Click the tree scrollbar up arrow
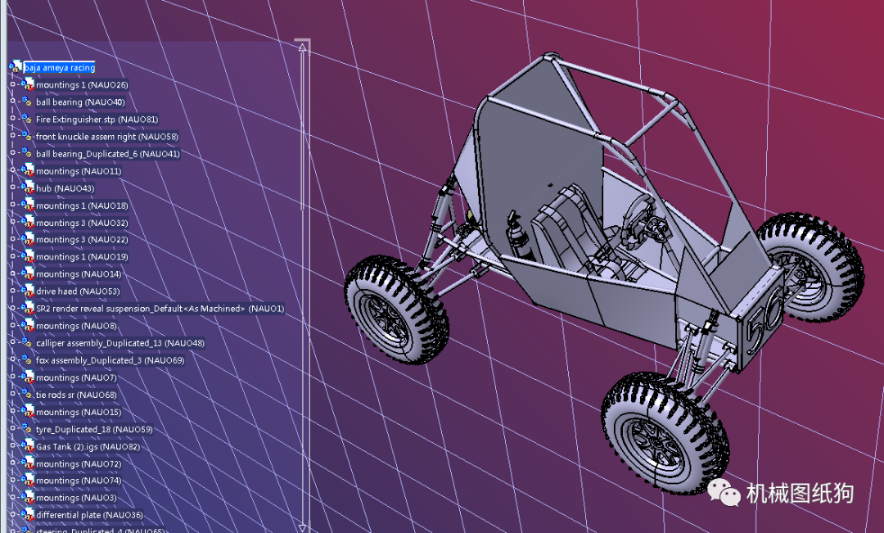Viewport: 884px width, 533px height. [x=303, y=47]
